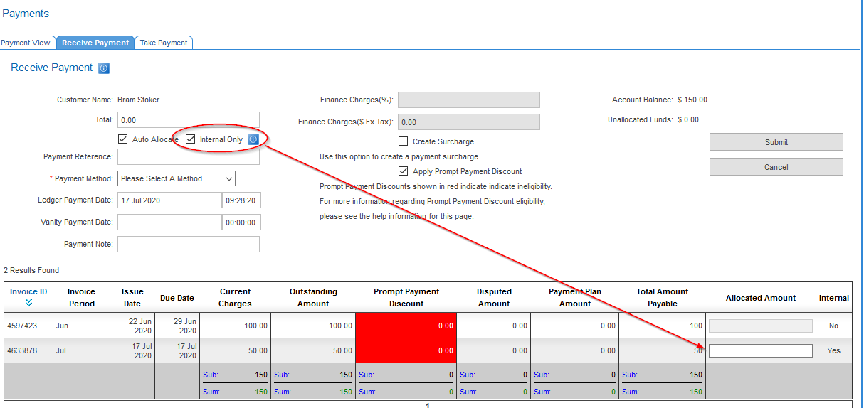Uncheck the Internal Only checkbox
864x408 pixels.
tap(191, 139)
